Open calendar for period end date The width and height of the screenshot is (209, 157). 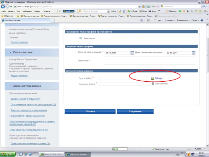194,53
